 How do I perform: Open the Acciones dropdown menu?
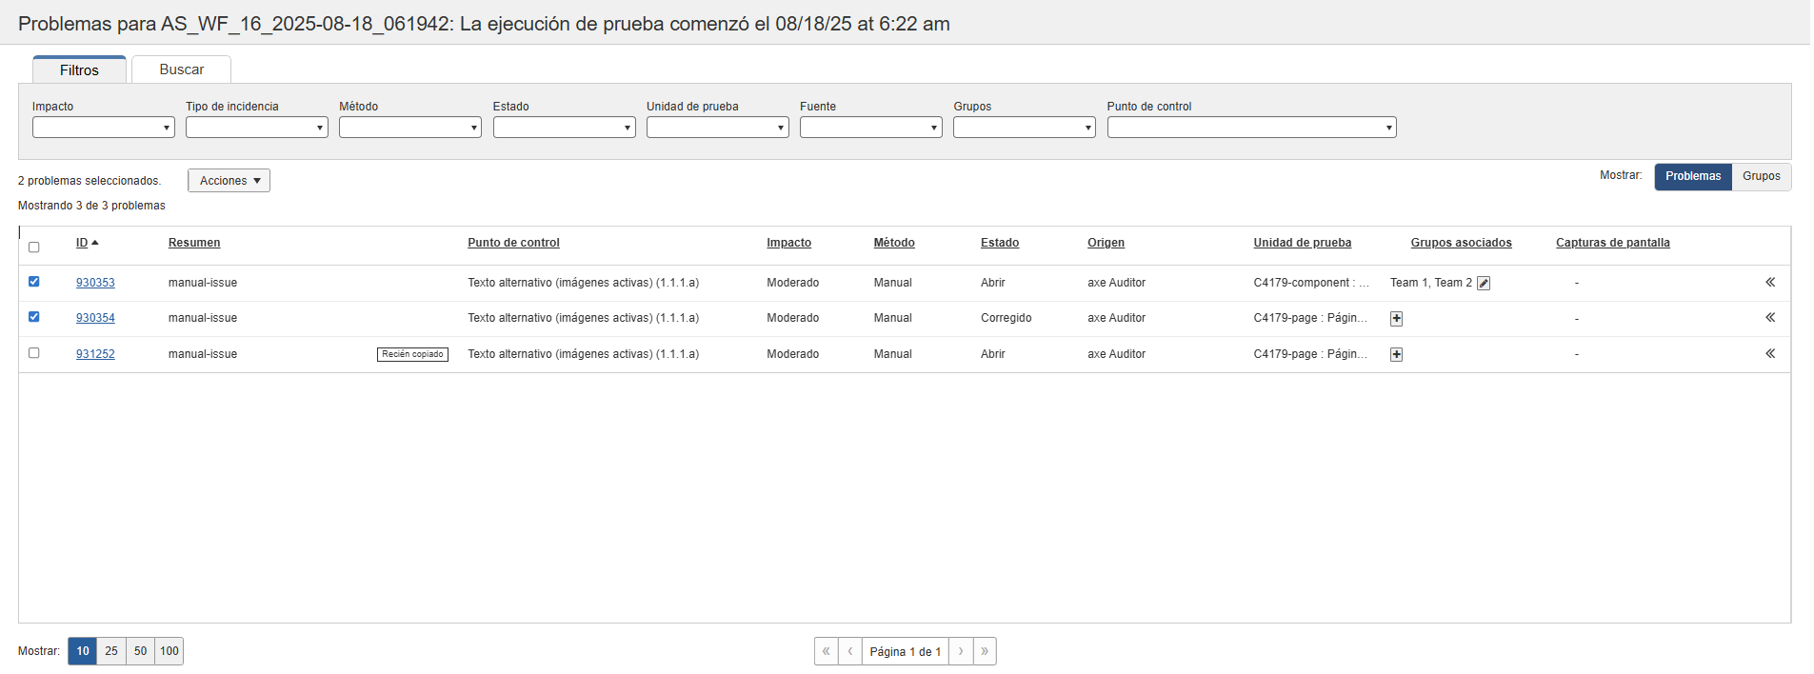coord(229,181)
